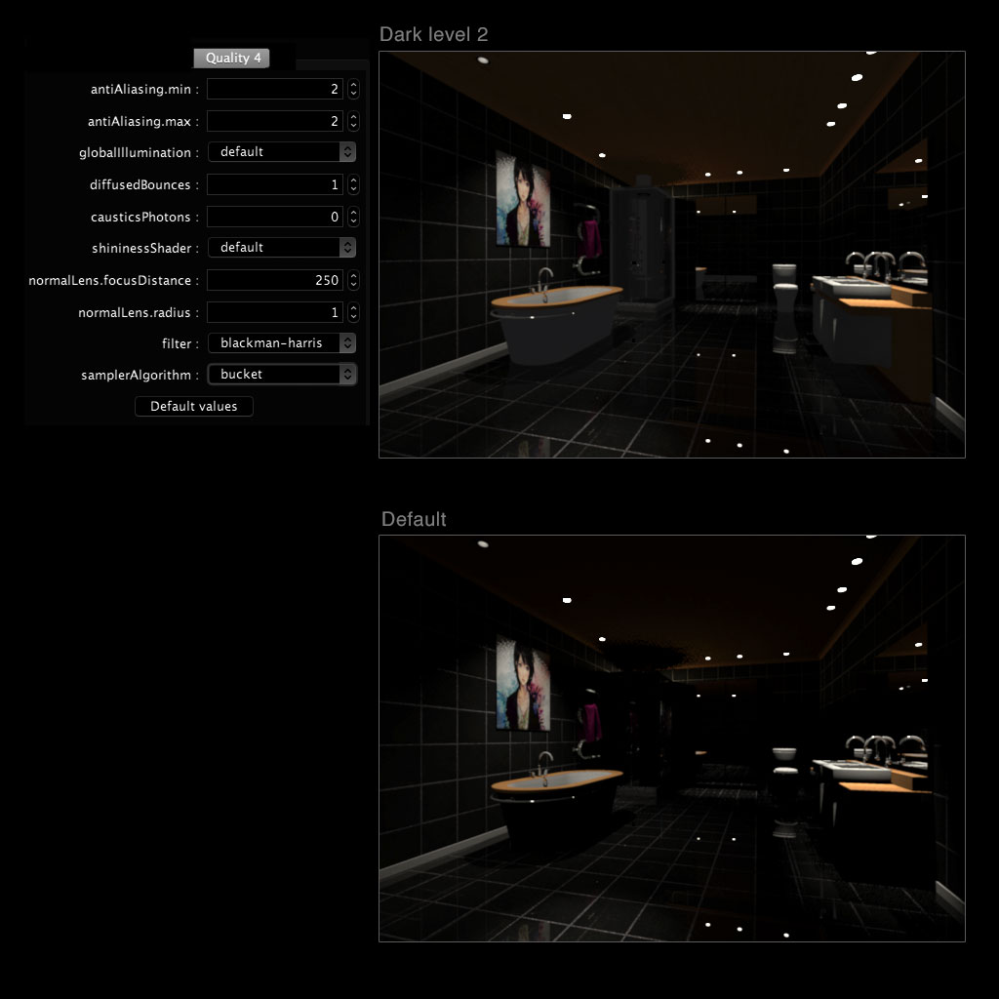This screenshot has width=999, height=999.
Task: Open the samplerAlgorithm bucket dropdown
Action: pos(282,374)
